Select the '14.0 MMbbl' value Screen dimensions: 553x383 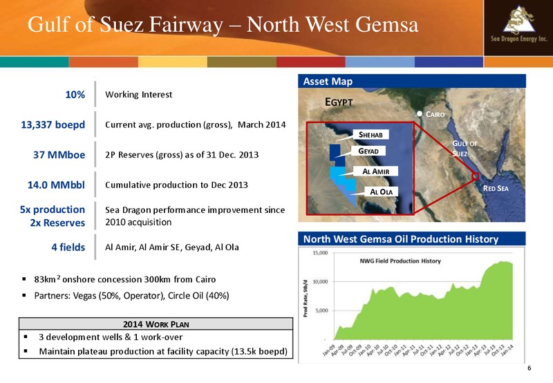point(57,185)
